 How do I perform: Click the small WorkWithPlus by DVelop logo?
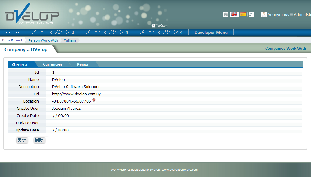[160, 25]
